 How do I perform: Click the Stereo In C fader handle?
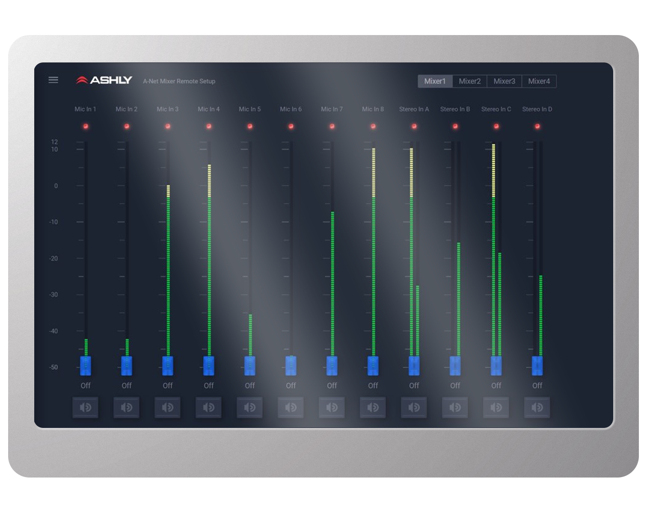pos(496,366)
